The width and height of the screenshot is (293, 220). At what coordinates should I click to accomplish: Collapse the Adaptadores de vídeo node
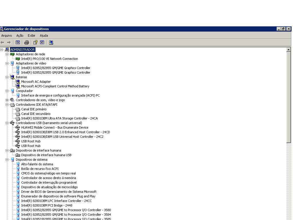pos(7,63)
